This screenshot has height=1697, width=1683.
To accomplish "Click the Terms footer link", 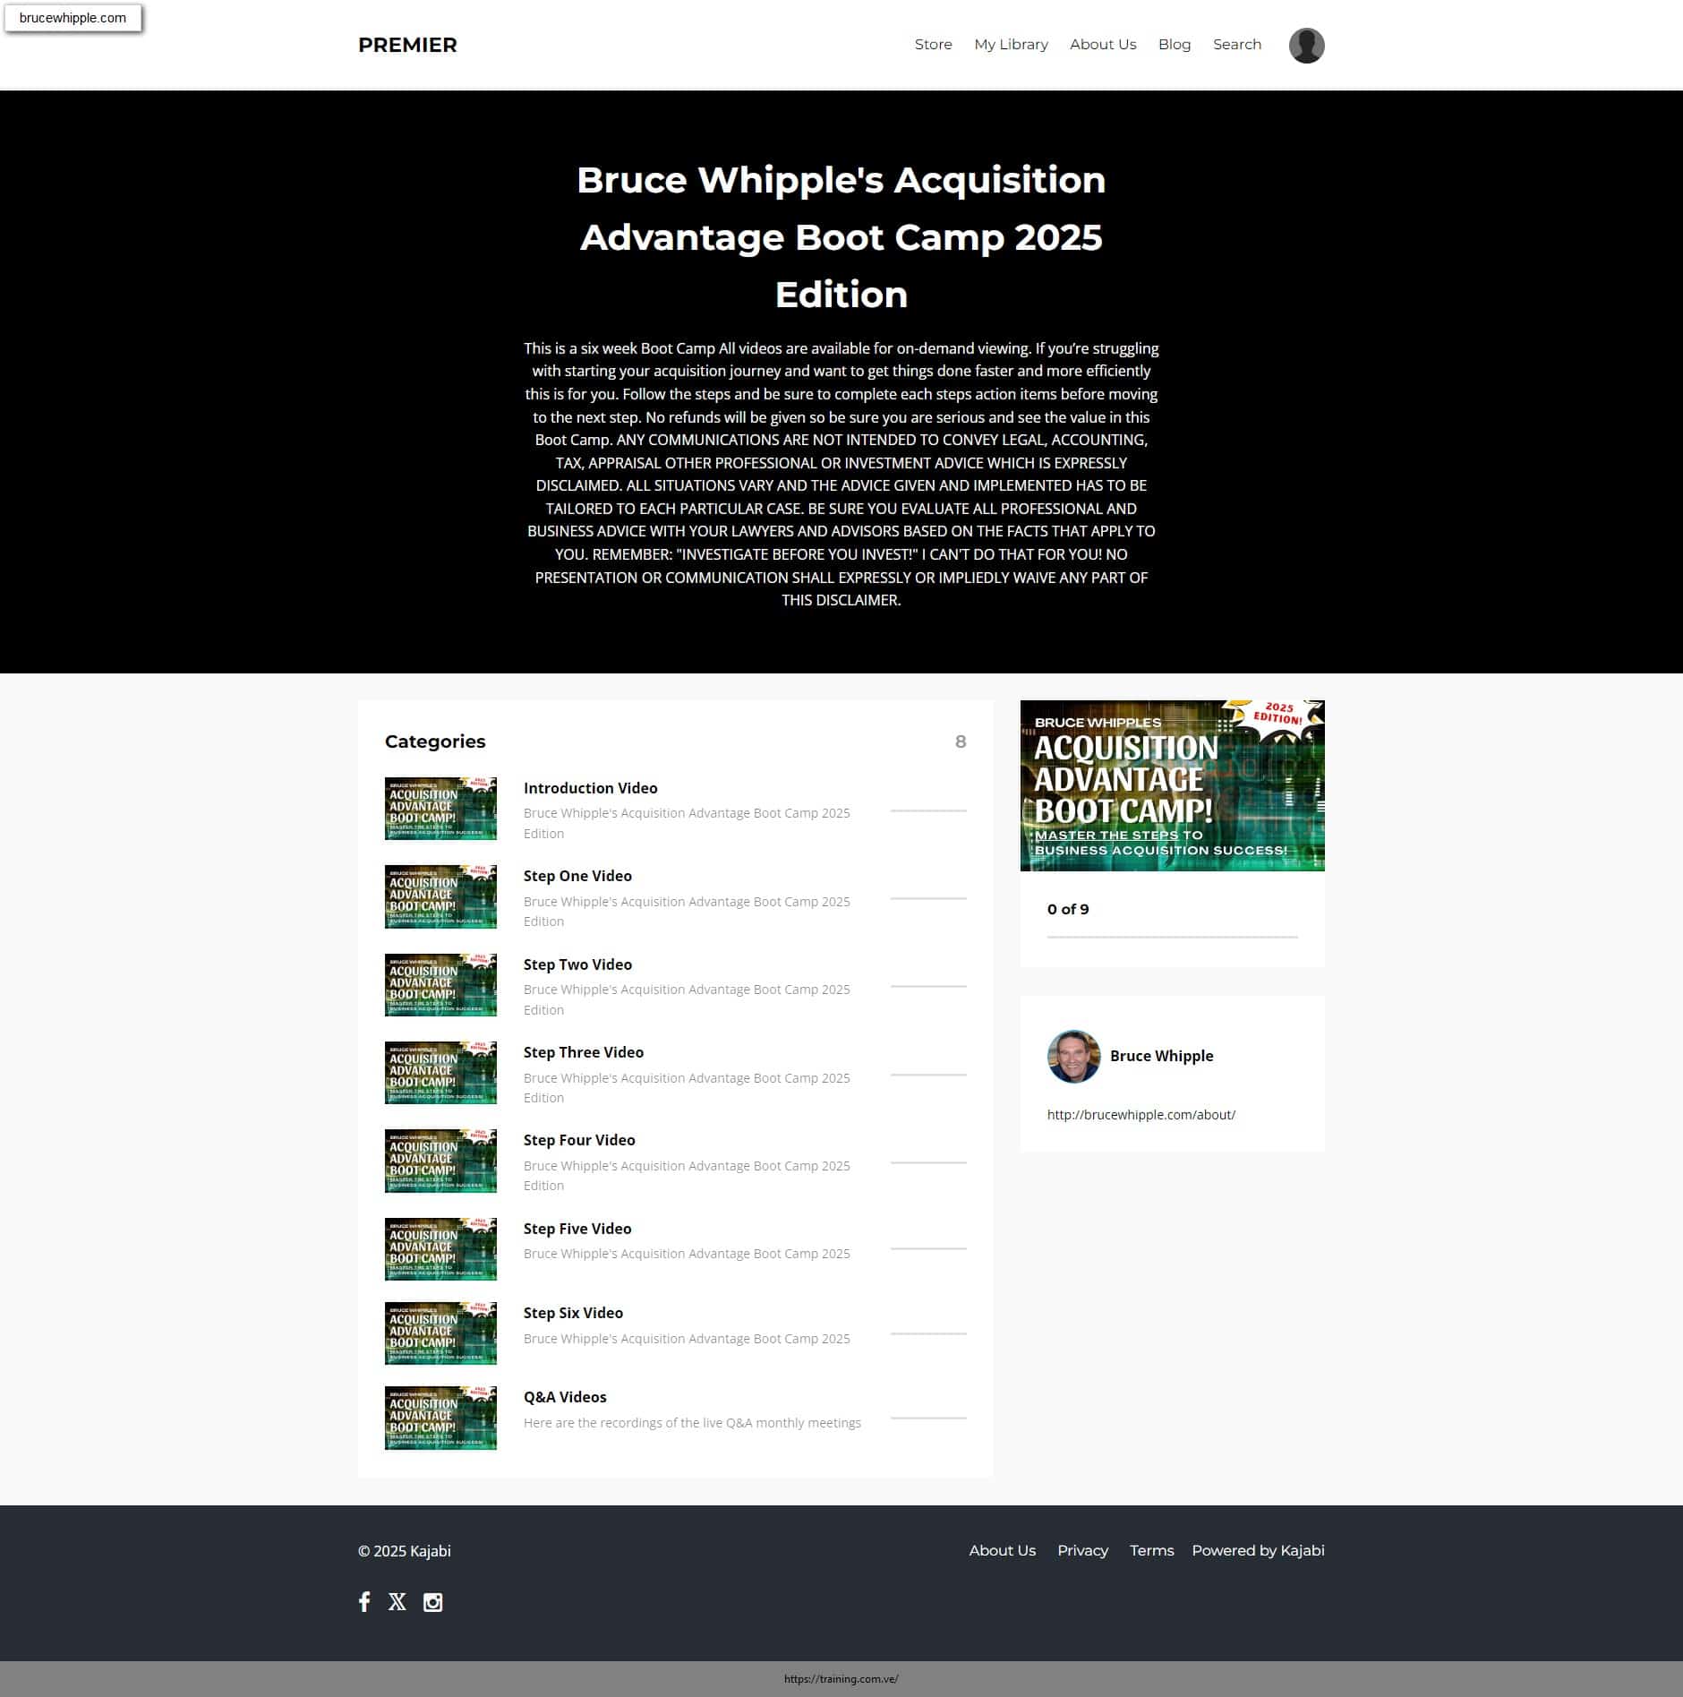I will click(1151, 1550).
